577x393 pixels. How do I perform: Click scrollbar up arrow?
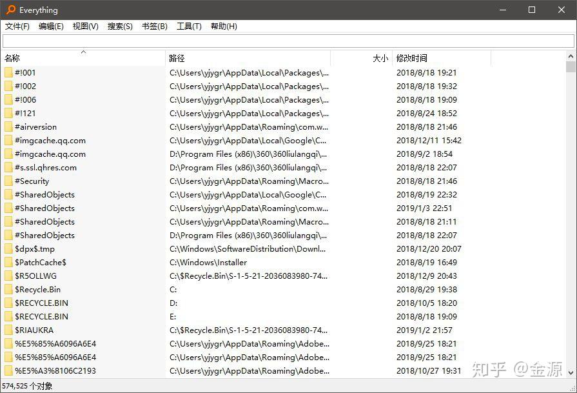(571, 56)
